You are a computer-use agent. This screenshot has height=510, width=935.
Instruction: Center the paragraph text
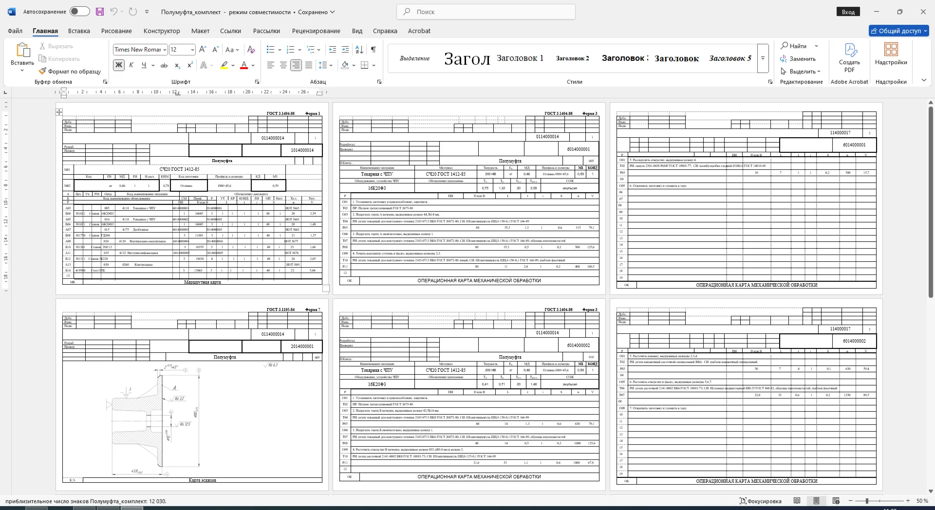pos(283,65)
